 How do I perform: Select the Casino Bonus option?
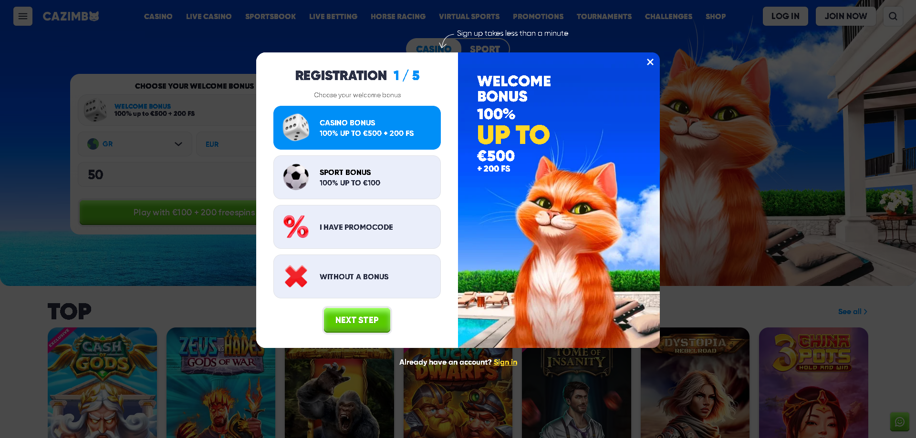(357, 128)
